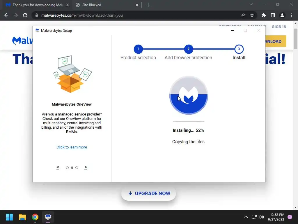The height and width of the screenshot is (224, 298).
Task: Open Chrome from the taskbar
Action: coord(35,217)
